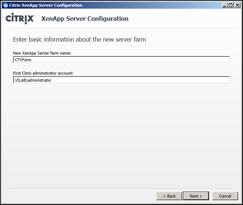Go to the previous step with Back
243x205 pixels.
[169, 196]
